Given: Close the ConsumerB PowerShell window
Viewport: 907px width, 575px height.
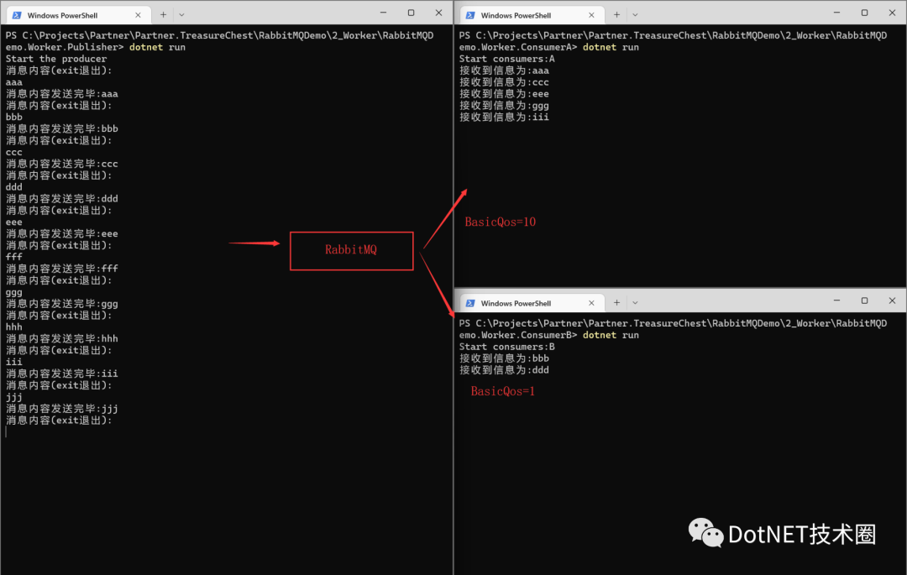Looking at the screenshot, I should tap(892, 301).
